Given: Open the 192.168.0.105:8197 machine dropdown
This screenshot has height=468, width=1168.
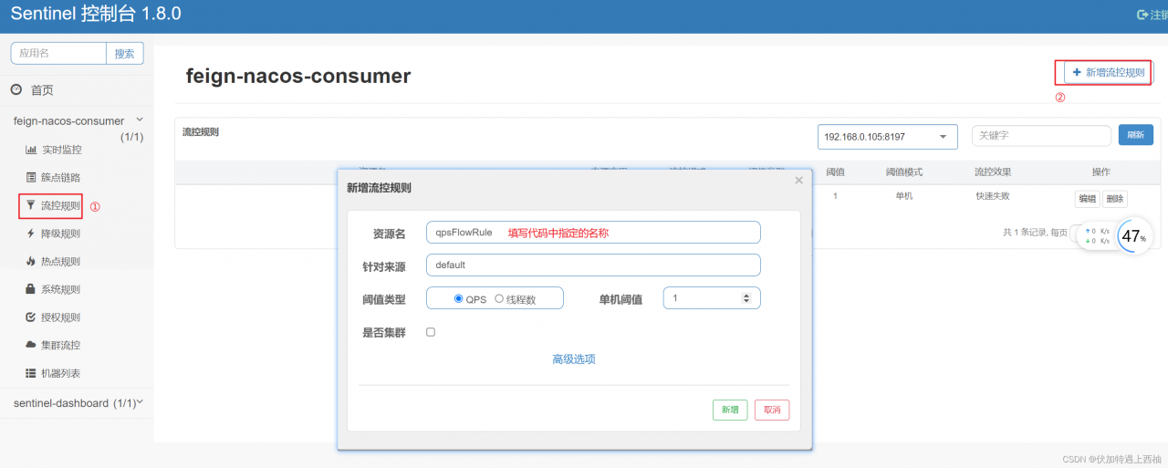Looking at the screenshot, I should pyautogui.click(x=888, y=137).
